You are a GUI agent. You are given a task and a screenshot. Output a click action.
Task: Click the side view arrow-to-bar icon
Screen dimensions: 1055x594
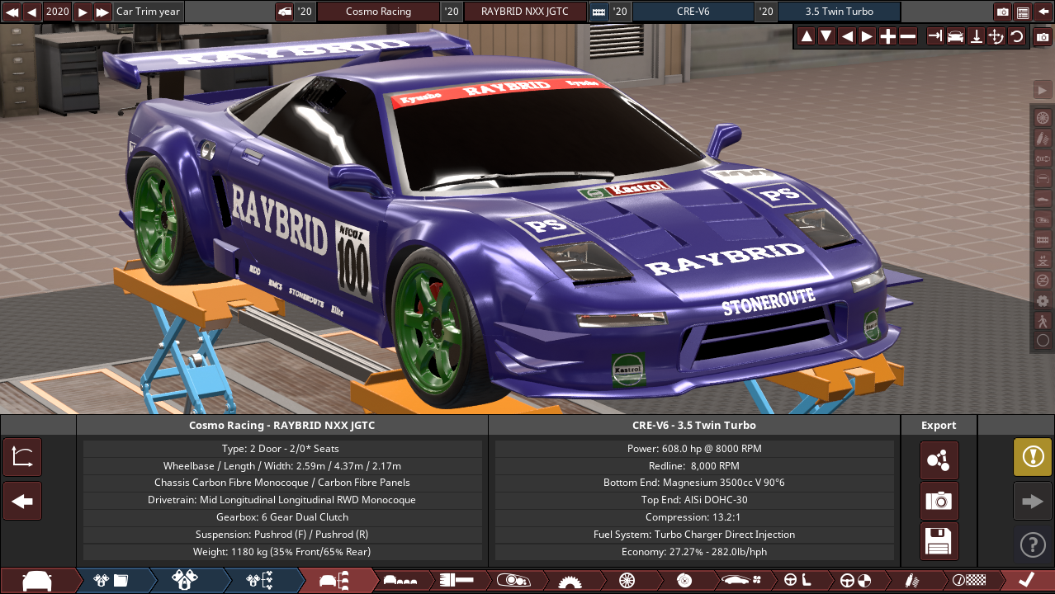(935, 36)
